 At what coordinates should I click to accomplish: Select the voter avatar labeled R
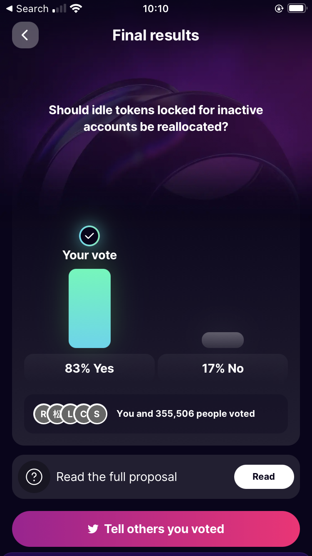pyautogui.click(x=43, y=414)
